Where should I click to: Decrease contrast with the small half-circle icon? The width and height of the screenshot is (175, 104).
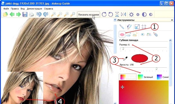click(x=151, y=15)
